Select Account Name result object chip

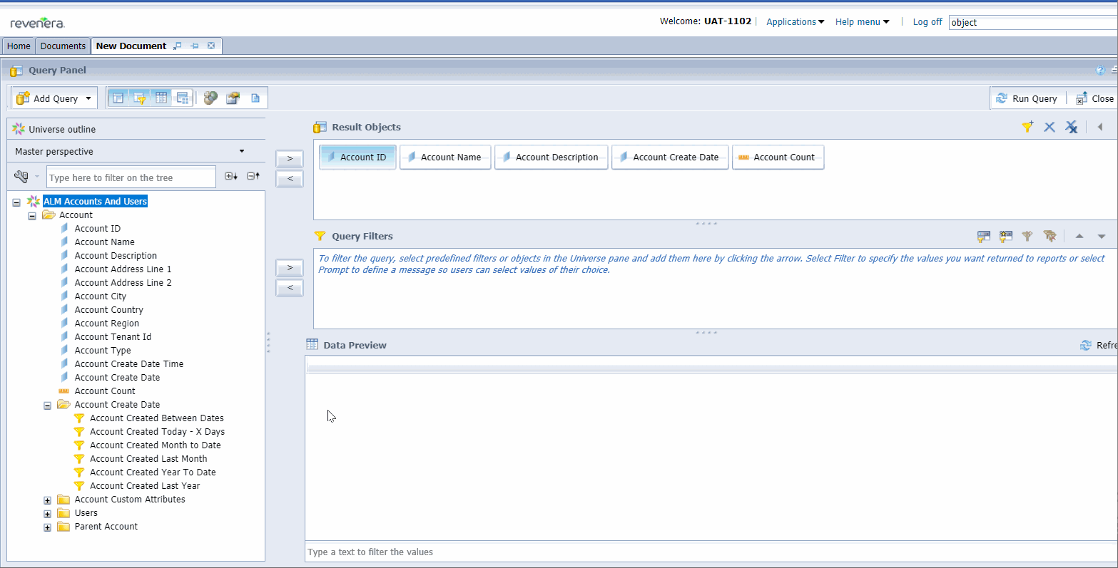tap(445, 157)
